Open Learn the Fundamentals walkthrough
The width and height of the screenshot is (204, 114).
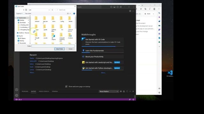(x=103, y=51)
